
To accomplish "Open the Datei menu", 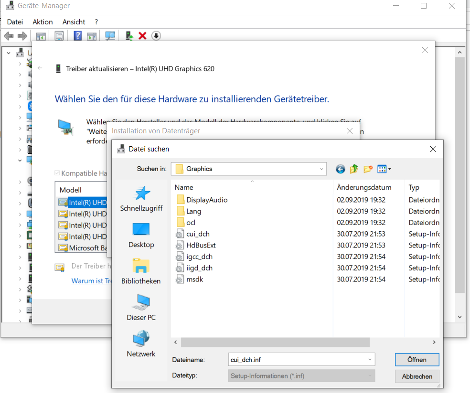I will 15,22.
